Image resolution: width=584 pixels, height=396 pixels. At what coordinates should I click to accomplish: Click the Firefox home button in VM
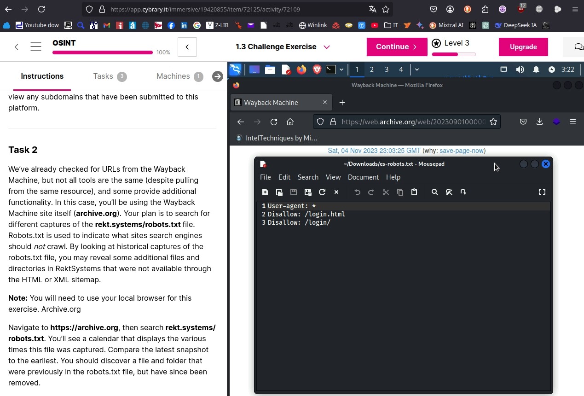tap(290, 122)
